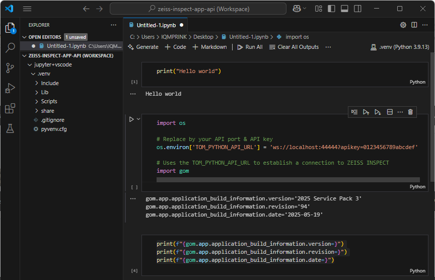The width and height of the screenshot is (435, 280).
Task: Open the Search view in activity bar
Action: (x=10, y=48)
